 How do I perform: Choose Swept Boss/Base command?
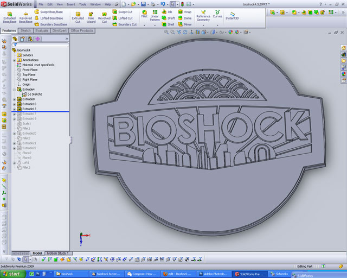49,12
